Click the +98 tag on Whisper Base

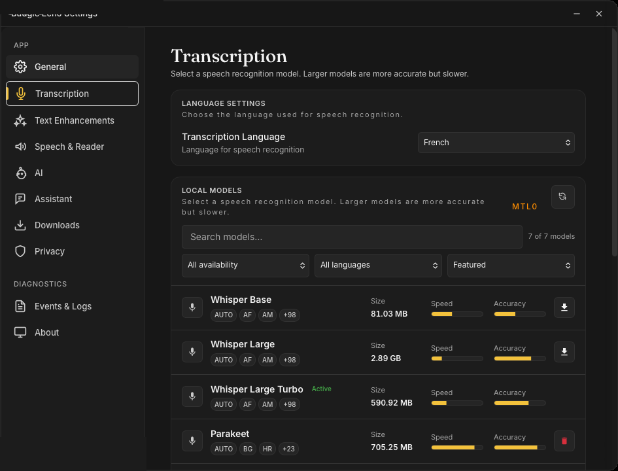pyautogui.click(x=289, y=315)
